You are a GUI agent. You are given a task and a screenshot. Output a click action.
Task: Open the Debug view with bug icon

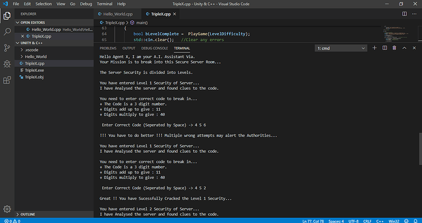tap(7, 64)
